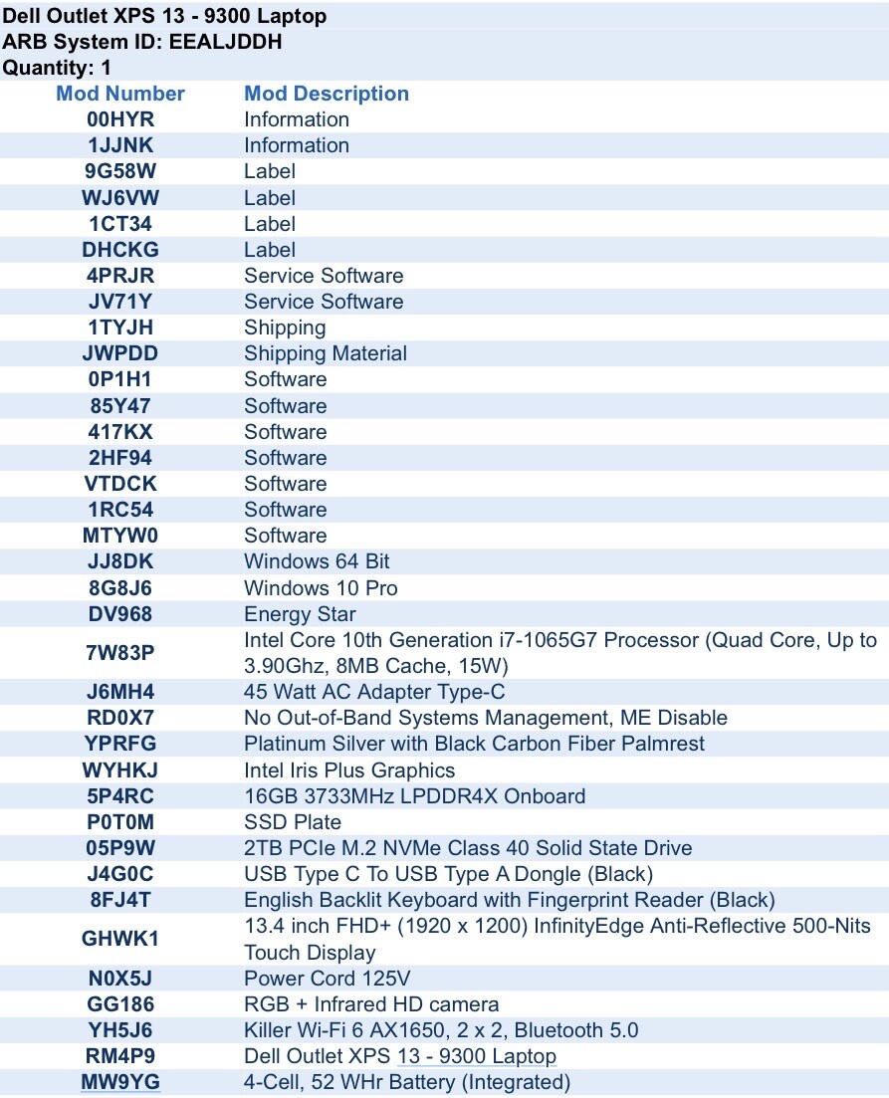The height and width of the screenshot is (1098, 889).
Task: Click mod number 1RC54
Action: point(120,509)
